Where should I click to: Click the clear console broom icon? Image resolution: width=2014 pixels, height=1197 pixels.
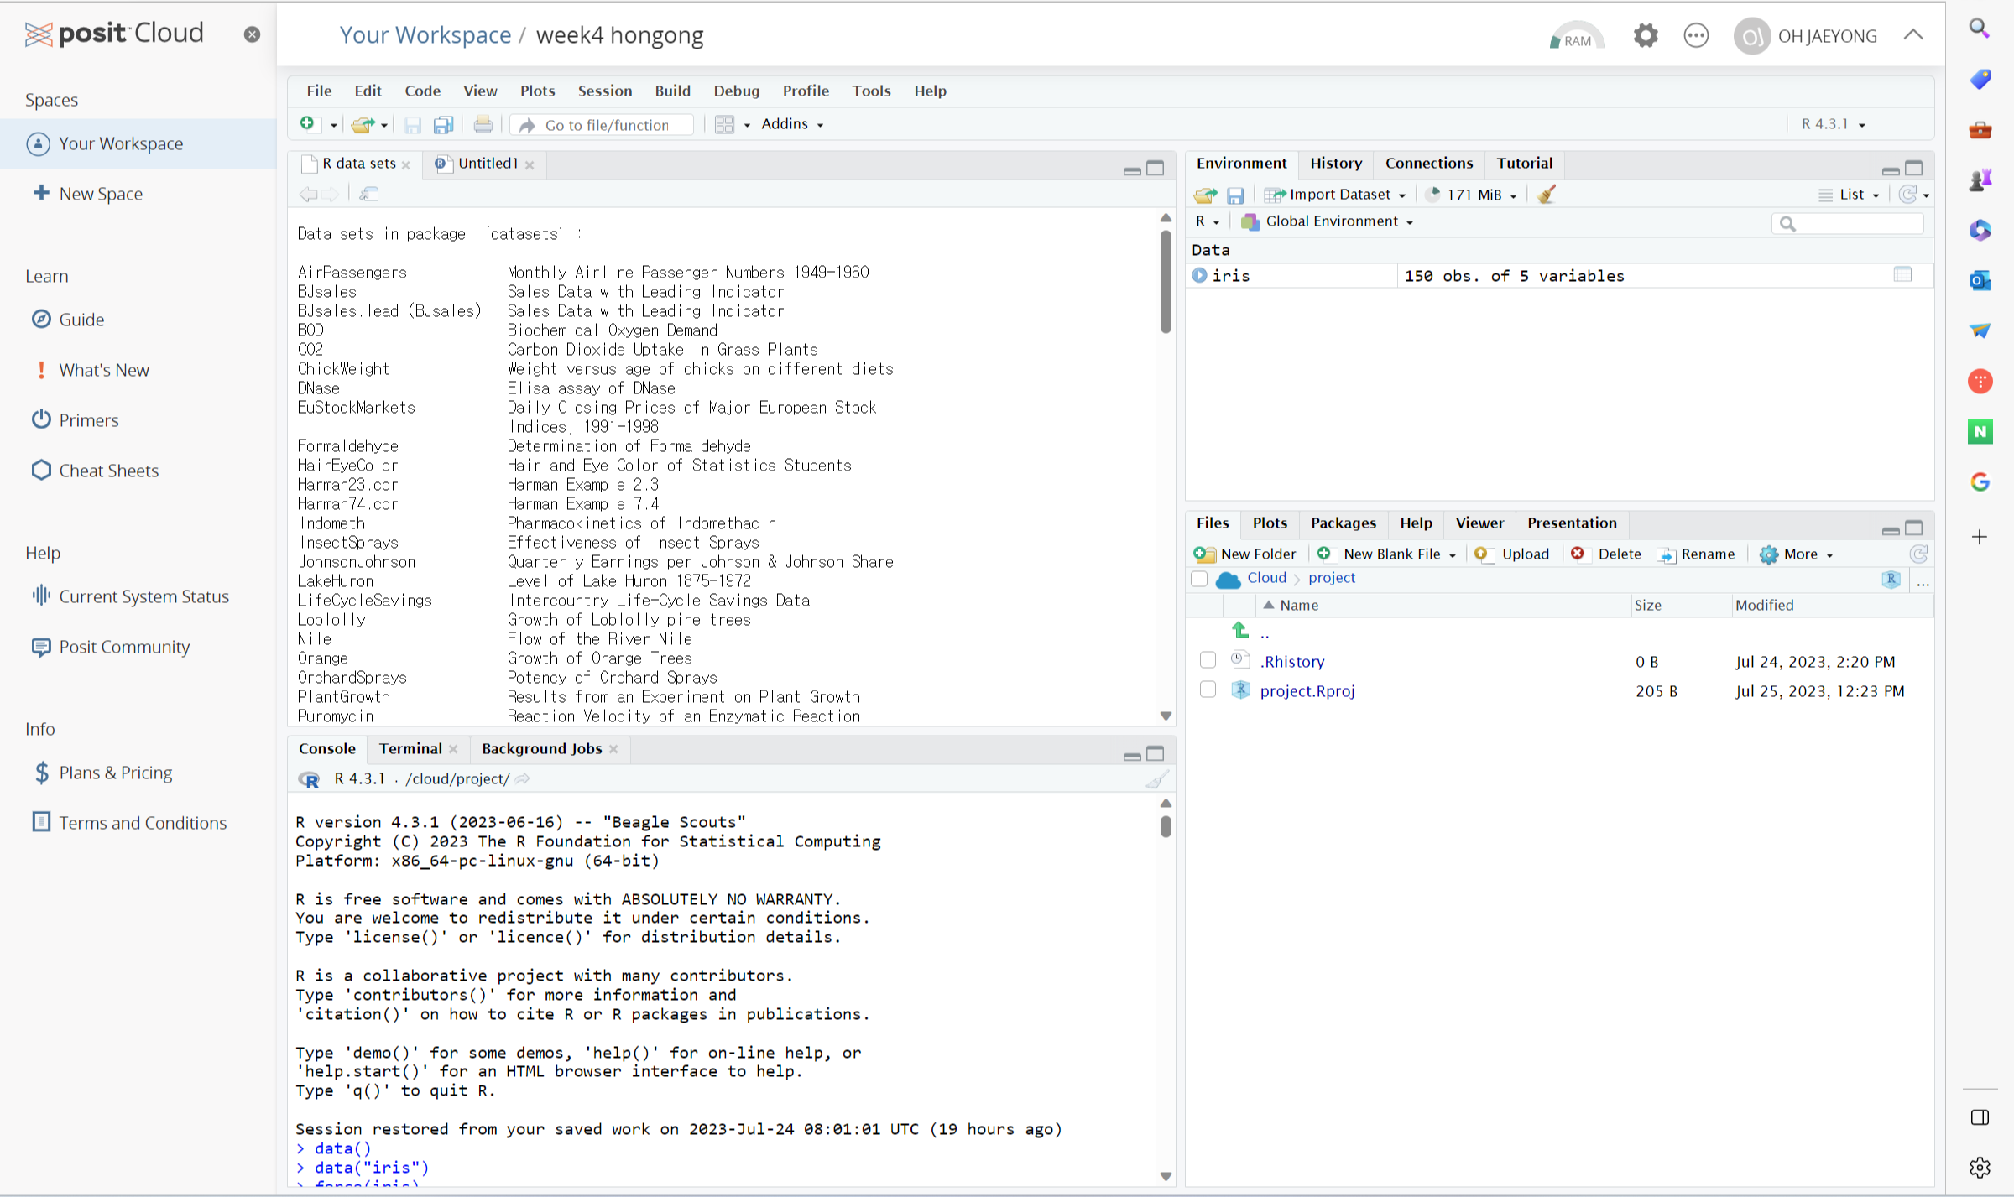[x=1156, y=779]
